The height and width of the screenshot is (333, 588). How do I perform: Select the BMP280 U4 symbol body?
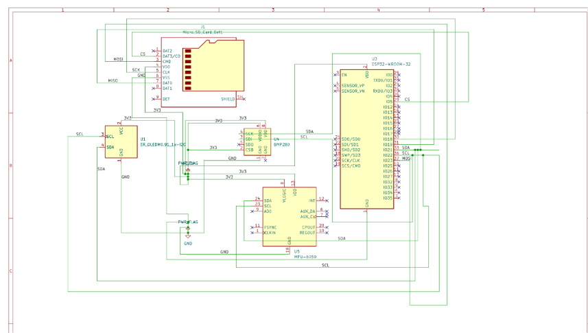point(257,142)
